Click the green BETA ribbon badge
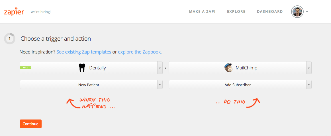 [26, 68]
